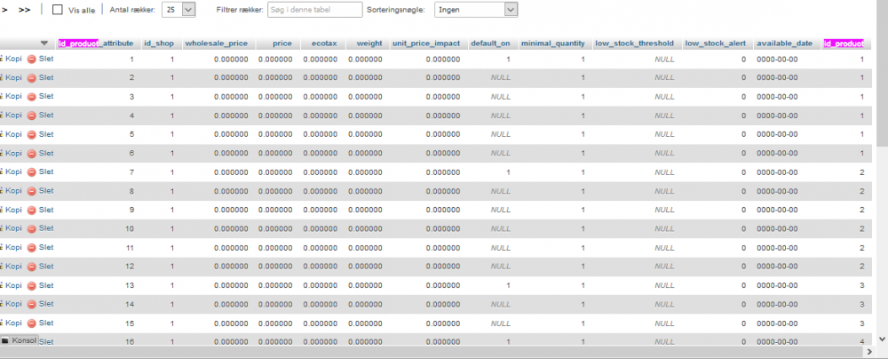Sort by the low_stock_alert column header
The image size is (888, 359).
(715, 44)
